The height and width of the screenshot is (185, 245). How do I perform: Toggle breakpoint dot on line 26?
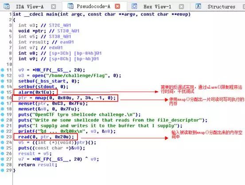2,154
